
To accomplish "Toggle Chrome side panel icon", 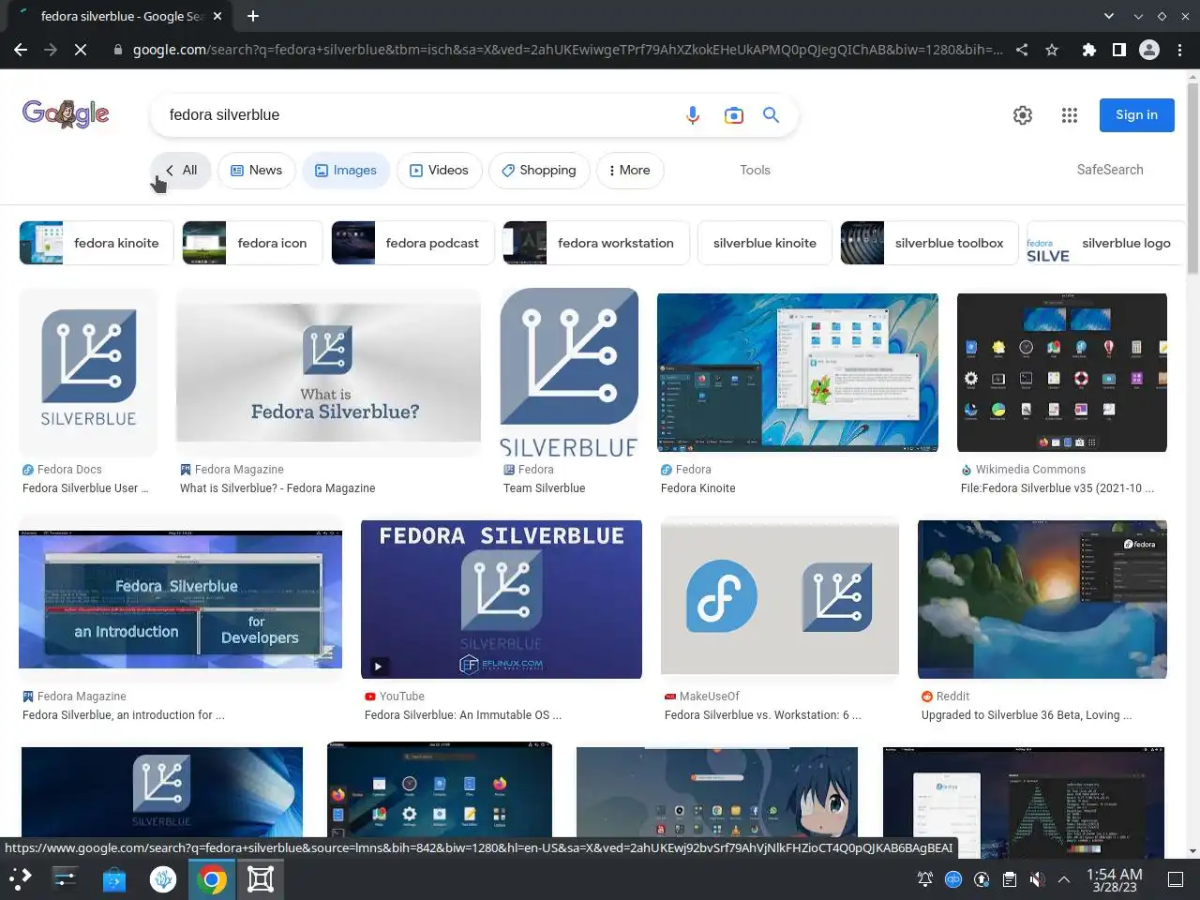I will click(x=1119, y=50).
